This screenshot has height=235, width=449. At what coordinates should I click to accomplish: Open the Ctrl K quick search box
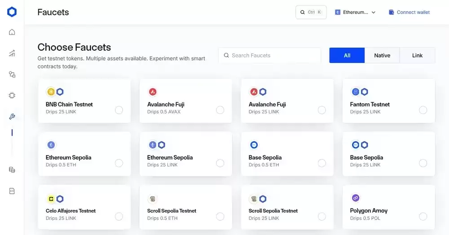click(x=311, y=12)
